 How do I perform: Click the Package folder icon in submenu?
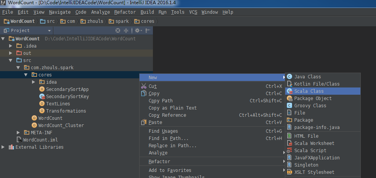pos(290,120)
